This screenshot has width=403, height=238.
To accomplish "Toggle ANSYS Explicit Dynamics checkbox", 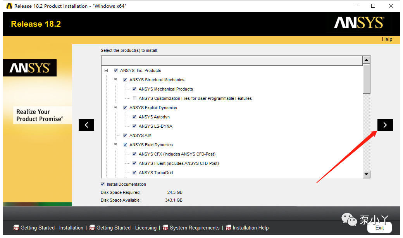I will 125,108.
